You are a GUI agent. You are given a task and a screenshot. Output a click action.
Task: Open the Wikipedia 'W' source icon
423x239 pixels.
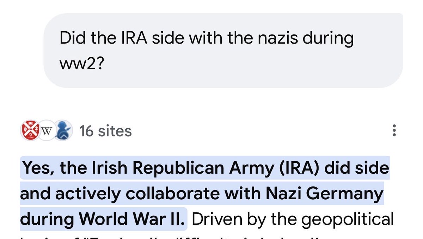click(x=47, y=131)
